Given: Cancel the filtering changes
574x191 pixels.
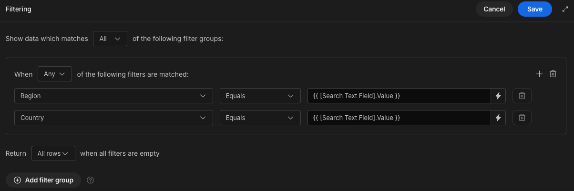Looking at the screenshot, I should pyautogui.click(x=494, y=9).
